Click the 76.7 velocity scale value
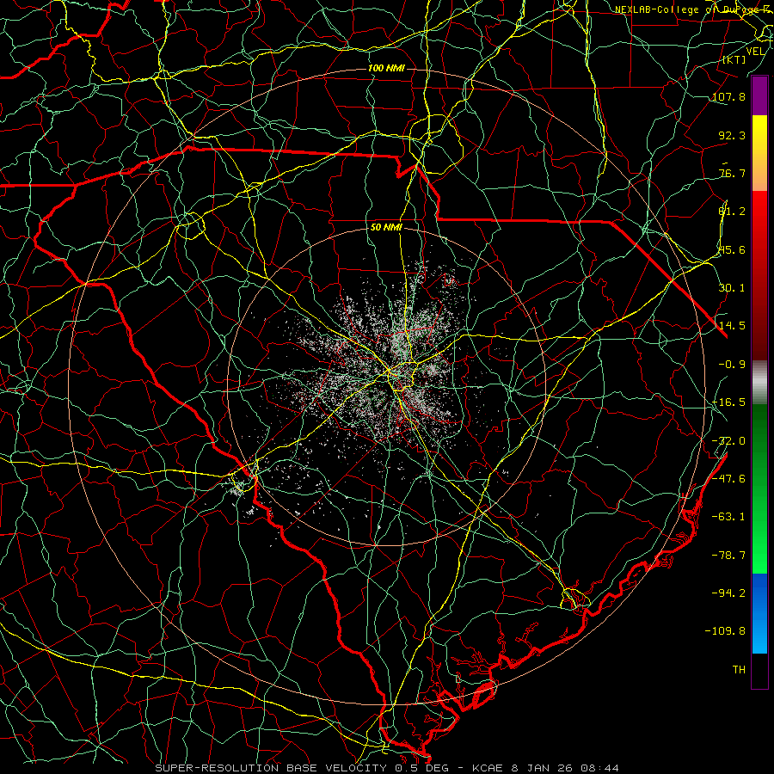 tap(732, 173)
